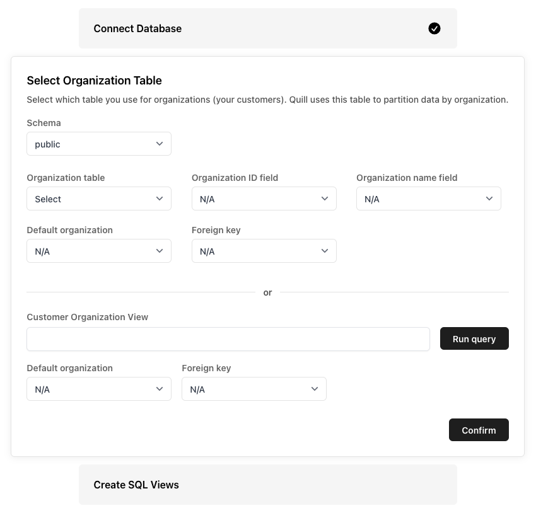Click the chevron in Organization name field
The height and width of the screenshot is (513, 536).
pos(489,199)
